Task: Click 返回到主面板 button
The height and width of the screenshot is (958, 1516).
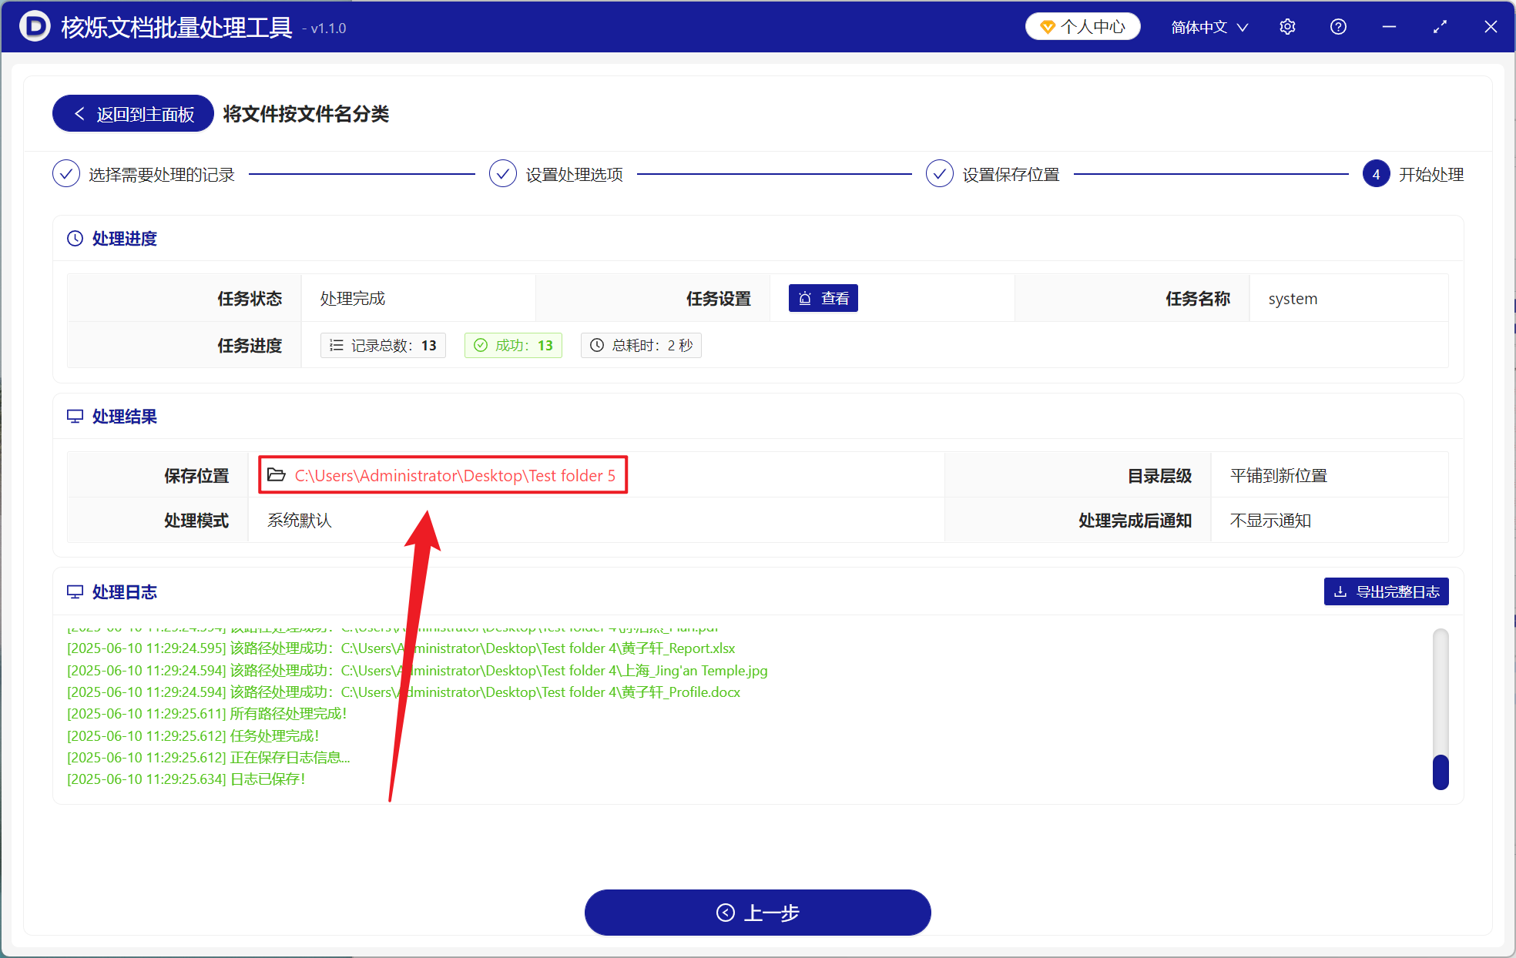Action: tap(132, 113)
